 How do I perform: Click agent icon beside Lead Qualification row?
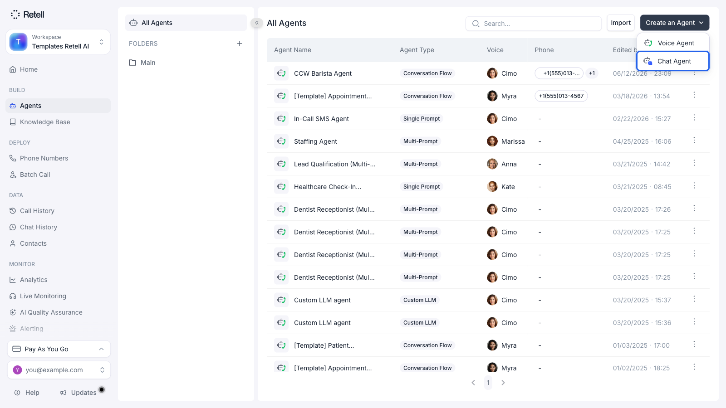pyautogui.click(x=281, y=164)
